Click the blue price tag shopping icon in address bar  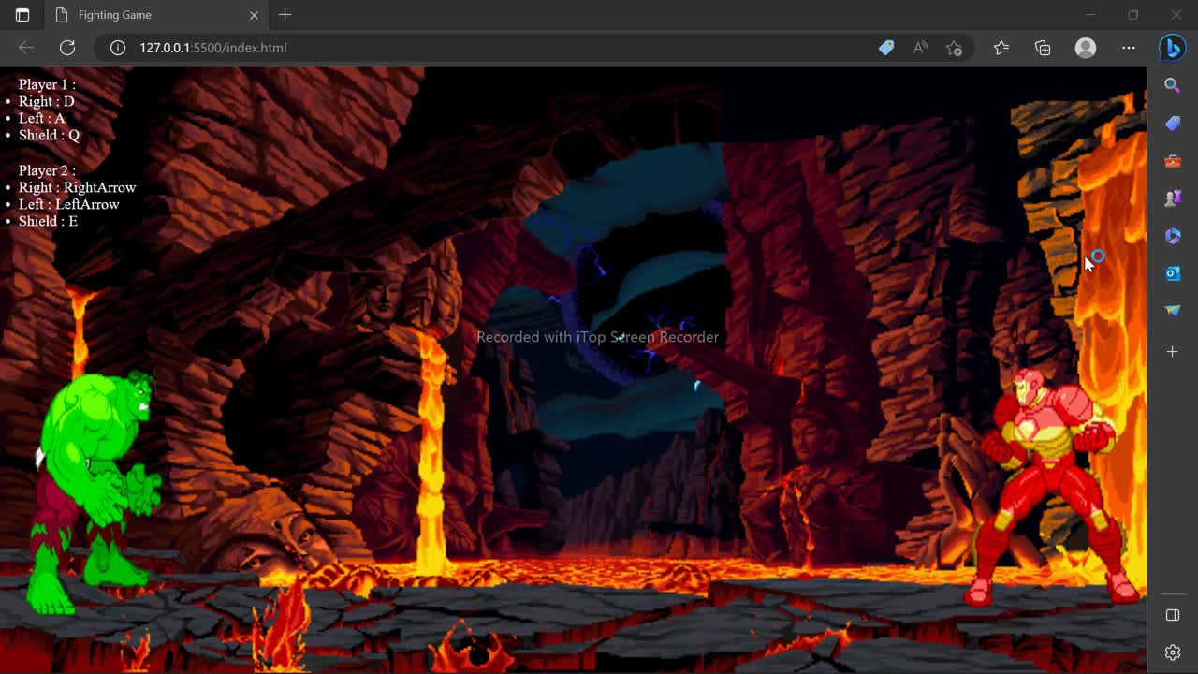pyautogui.click(x=885, y=48)
